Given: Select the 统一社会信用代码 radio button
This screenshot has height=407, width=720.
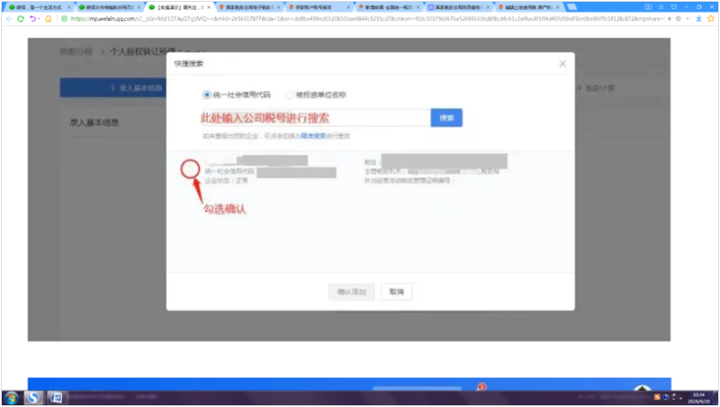Looking at the screenshot, I should (208, 94).
